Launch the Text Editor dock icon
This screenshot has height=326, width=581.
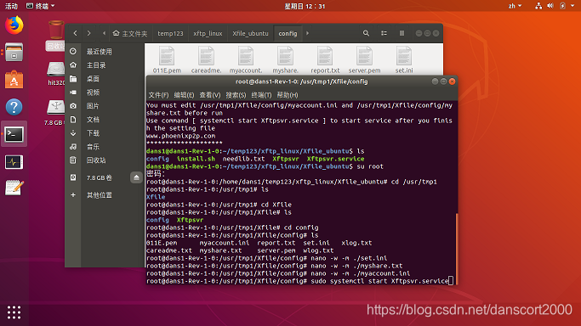point(14,188)
